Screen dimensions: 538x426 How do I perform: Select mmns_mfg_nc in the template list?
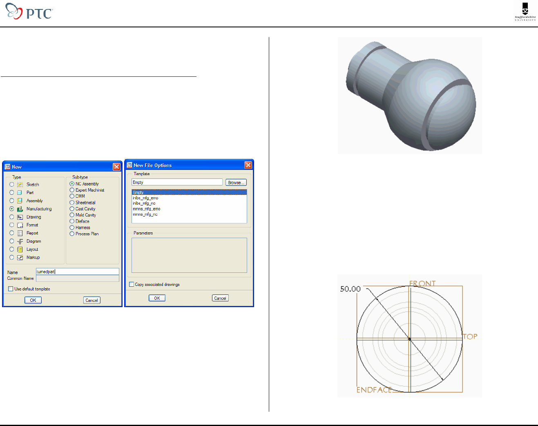(x=145, y=214)
